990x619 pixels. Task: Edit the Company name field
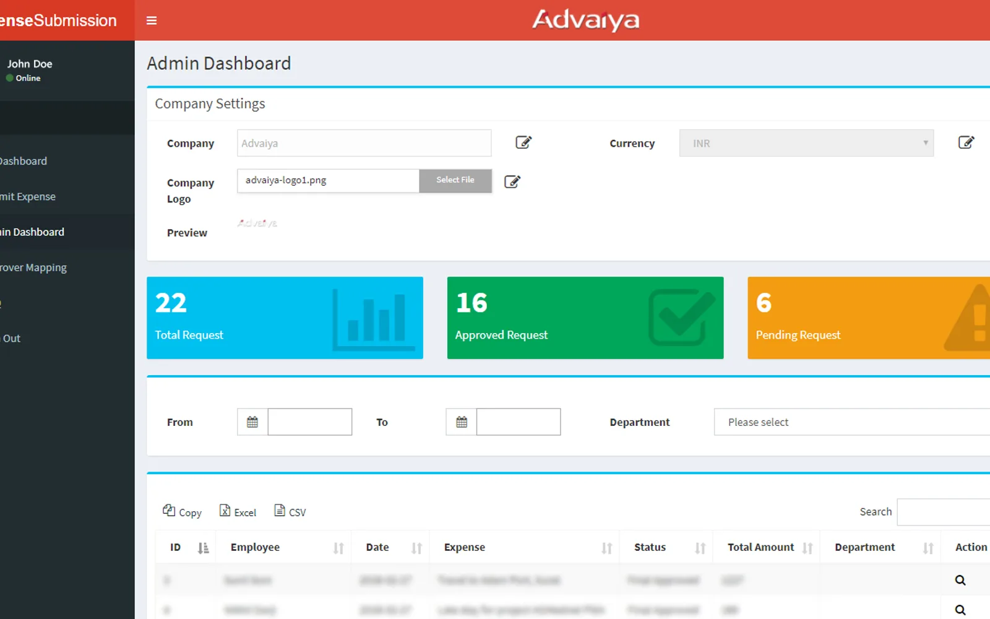[x=523, y=142]
